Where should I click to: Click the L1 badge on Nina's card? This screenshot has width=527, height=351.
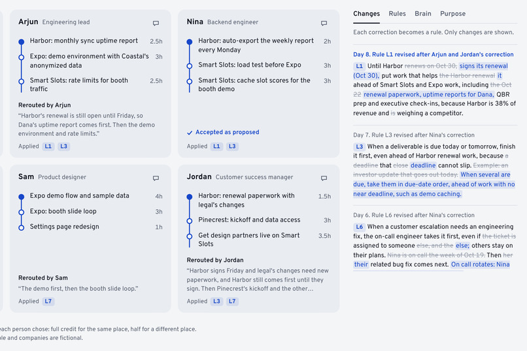216,146
